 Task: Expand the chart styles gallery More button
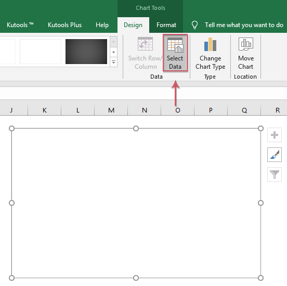coord(113,63)
